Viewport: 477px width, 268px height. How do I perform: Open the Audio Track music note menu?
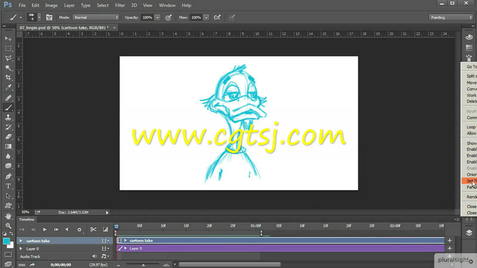(105, 257)
